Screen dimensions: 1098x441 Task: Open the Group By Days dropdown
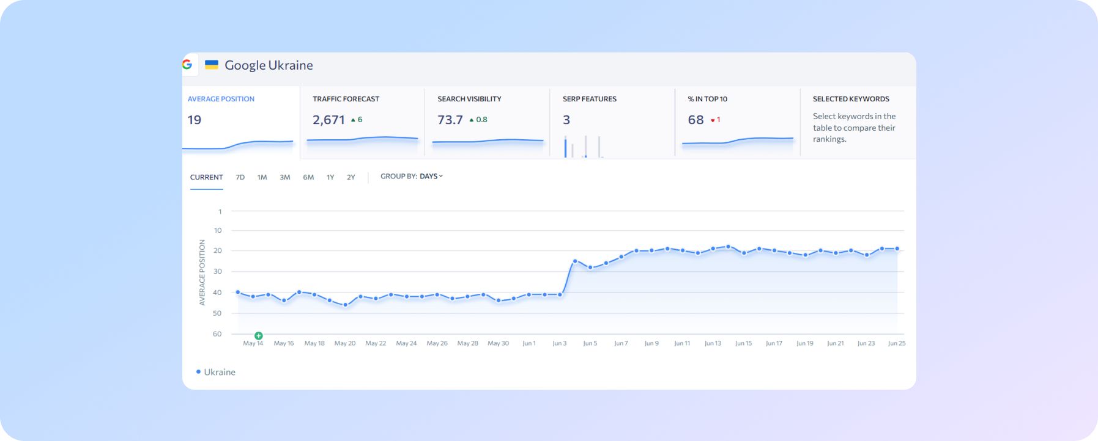coord(431,177)
